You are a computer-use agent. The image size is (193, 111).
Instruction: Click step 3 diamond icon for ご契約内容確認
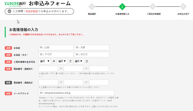pos(153,7)
